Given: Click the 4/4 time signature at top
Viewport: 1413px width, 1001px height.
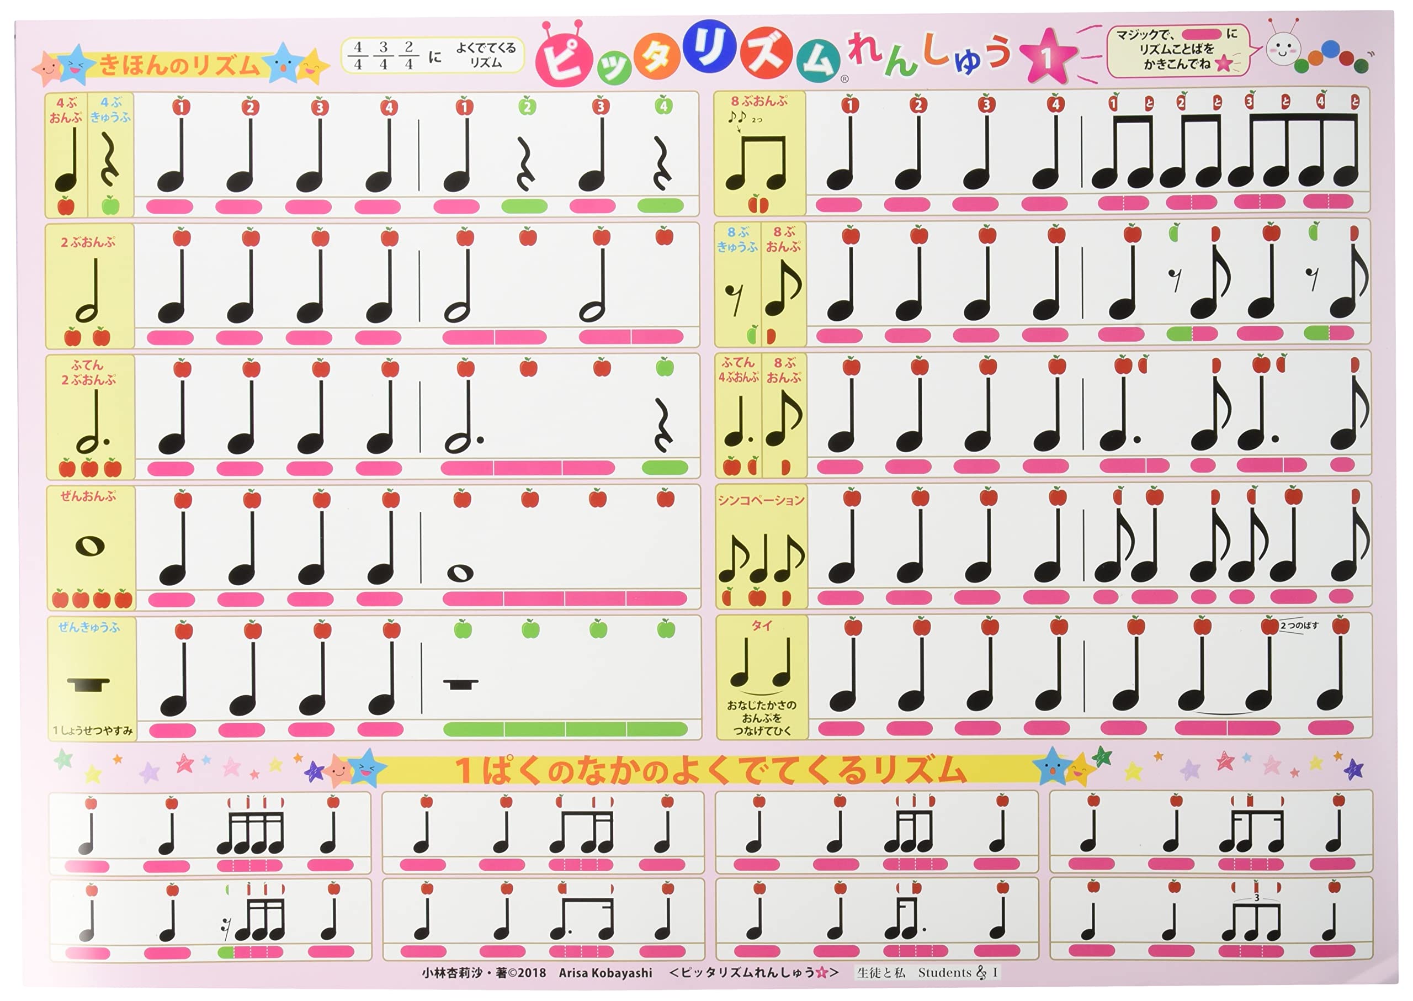Looking at the screenshot, I should coord(358,55).
